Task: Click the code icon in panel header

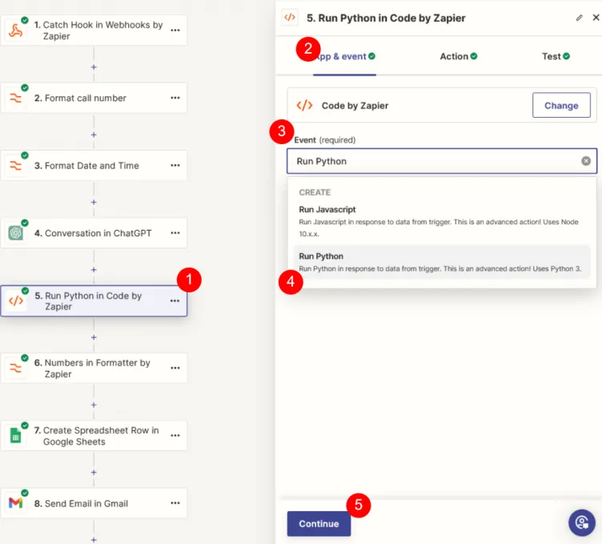Action: (290, 18)
